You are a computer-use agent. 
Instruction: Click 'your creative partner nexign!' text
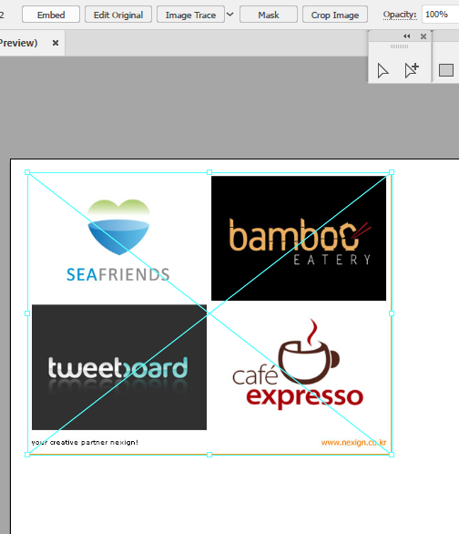[x=85, y=442]
